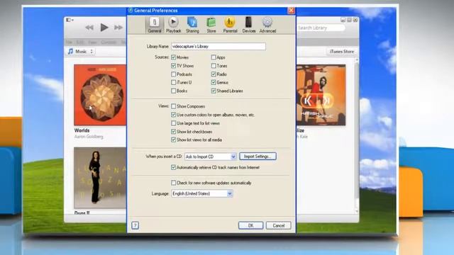Uncheck the Genius source checkbox
This screenshot has width=454, height=255.
[x=214, y=82]
